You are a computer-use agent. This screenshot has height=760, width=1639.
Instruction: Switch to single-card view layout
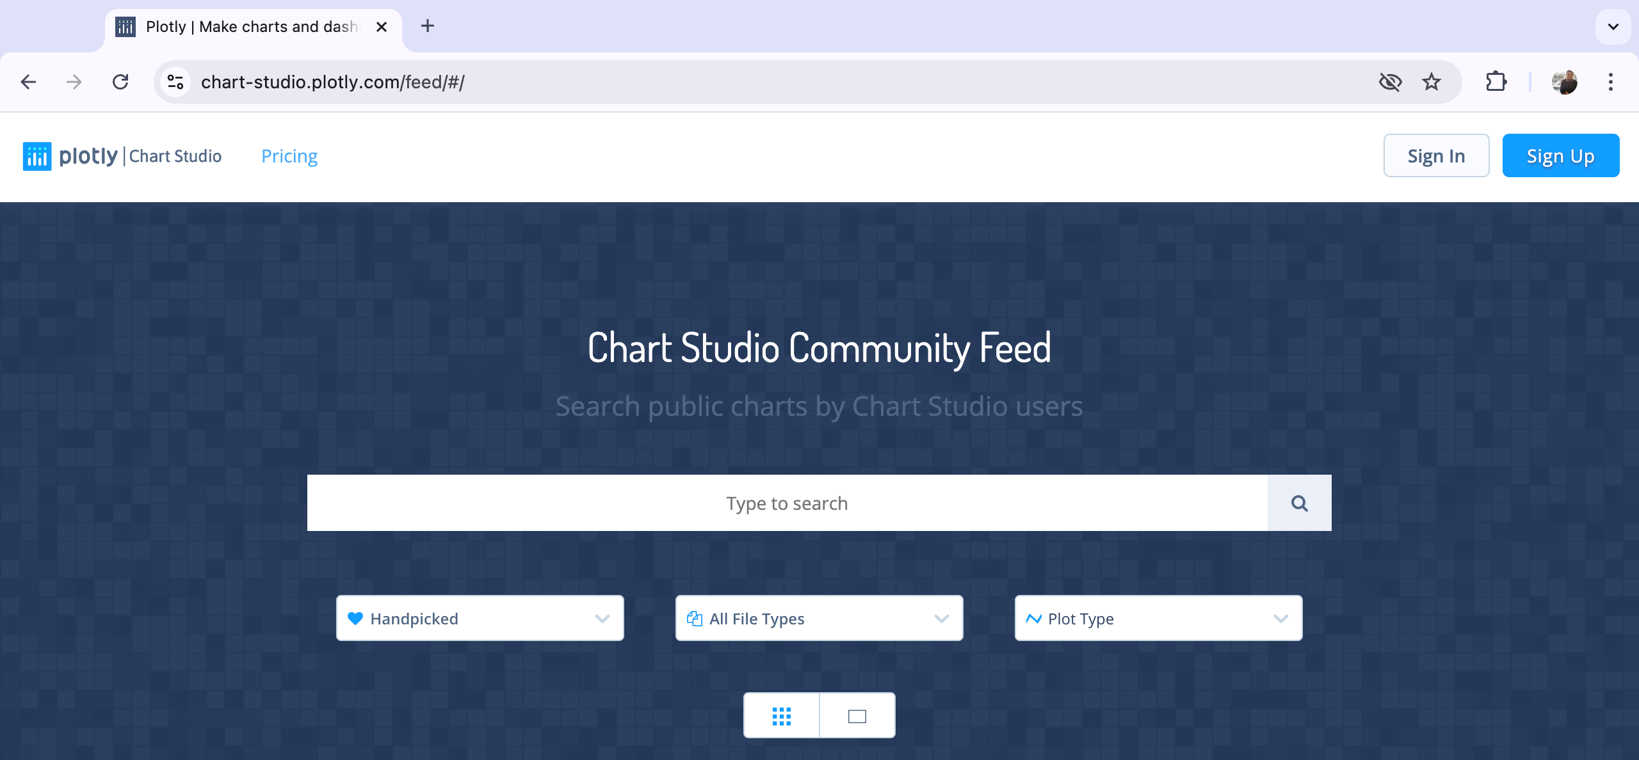(x=857, y=716)
